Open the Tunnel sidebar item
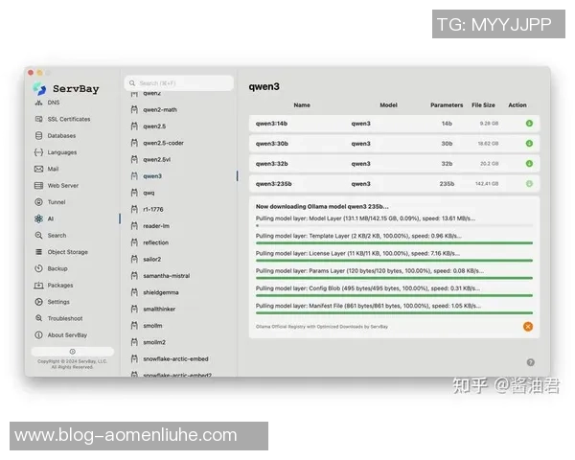575x460 pixels. [57, 202]
